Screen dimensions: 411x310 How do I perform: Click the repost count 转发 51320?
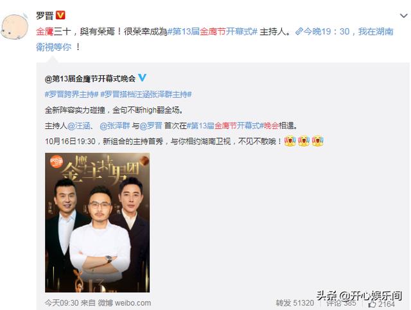pyautogui.click(x=295, y=303)
